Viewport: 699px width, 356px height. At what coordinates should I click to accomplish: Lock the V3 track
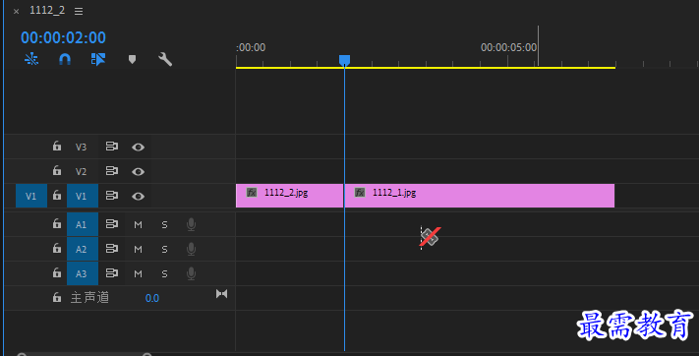tap(57, 146)
